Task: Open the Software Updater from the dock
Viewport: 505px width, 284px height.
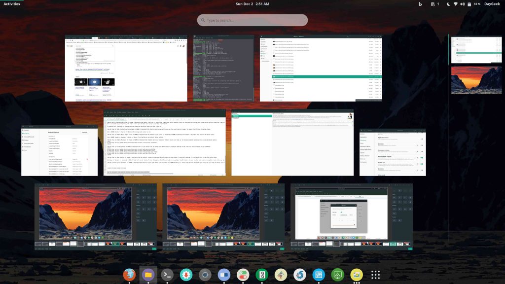Action: pos(185,274)
